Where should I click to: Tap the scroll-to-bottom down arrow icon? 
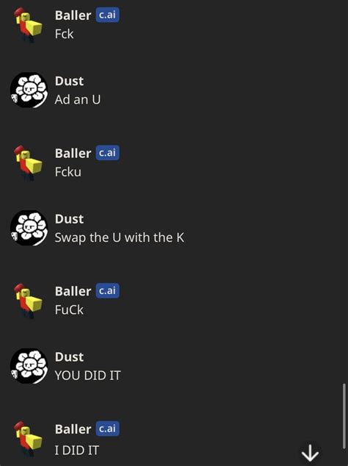pos(310,454)
